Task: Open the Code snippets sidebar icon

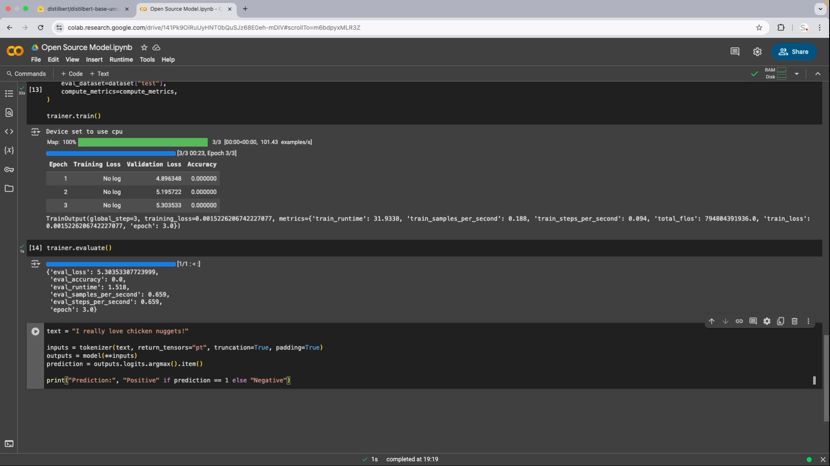Action: pos(9,132)
